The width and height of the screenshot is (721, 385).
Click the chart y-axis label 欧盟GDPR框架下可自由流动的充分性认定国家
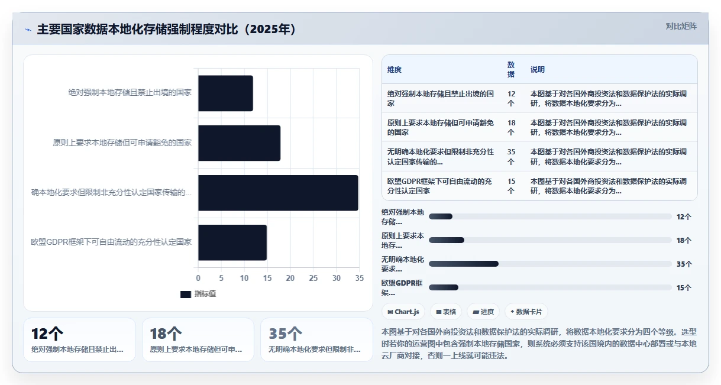click(x=111, y=242)
